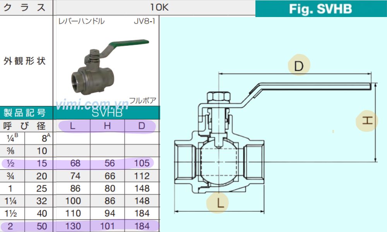Click the value 101 in the bottom row
Screen dimensions: 387x232
(108, 226)
